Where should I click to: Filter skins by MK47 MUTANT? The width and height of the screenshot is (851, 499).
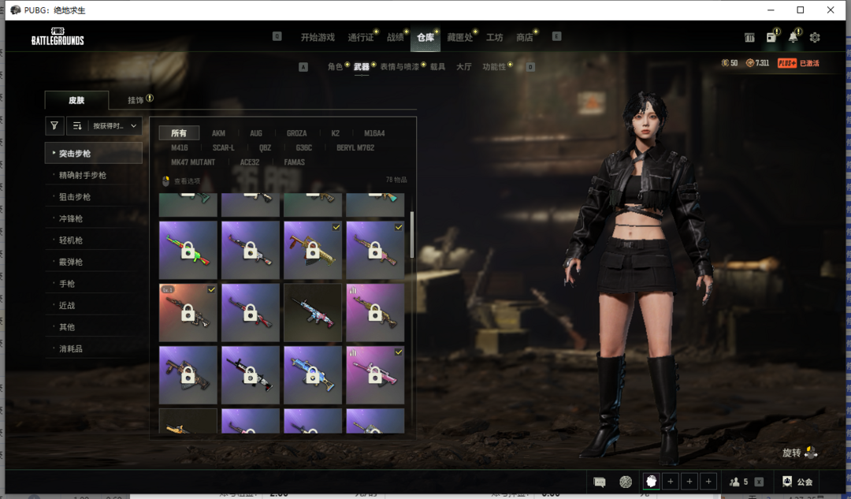point(193,162)
